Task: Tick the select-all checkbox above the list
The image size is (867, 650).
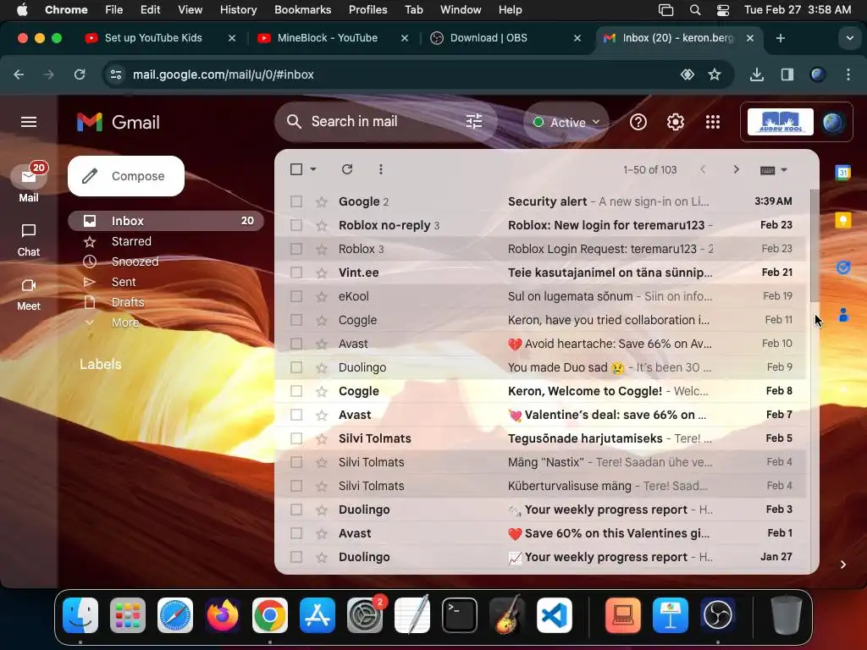Action: [x=296, y=169]
